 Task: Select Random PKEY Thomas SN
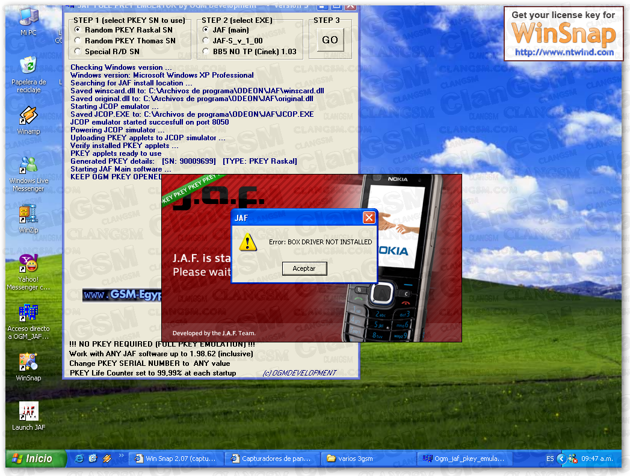77,40
